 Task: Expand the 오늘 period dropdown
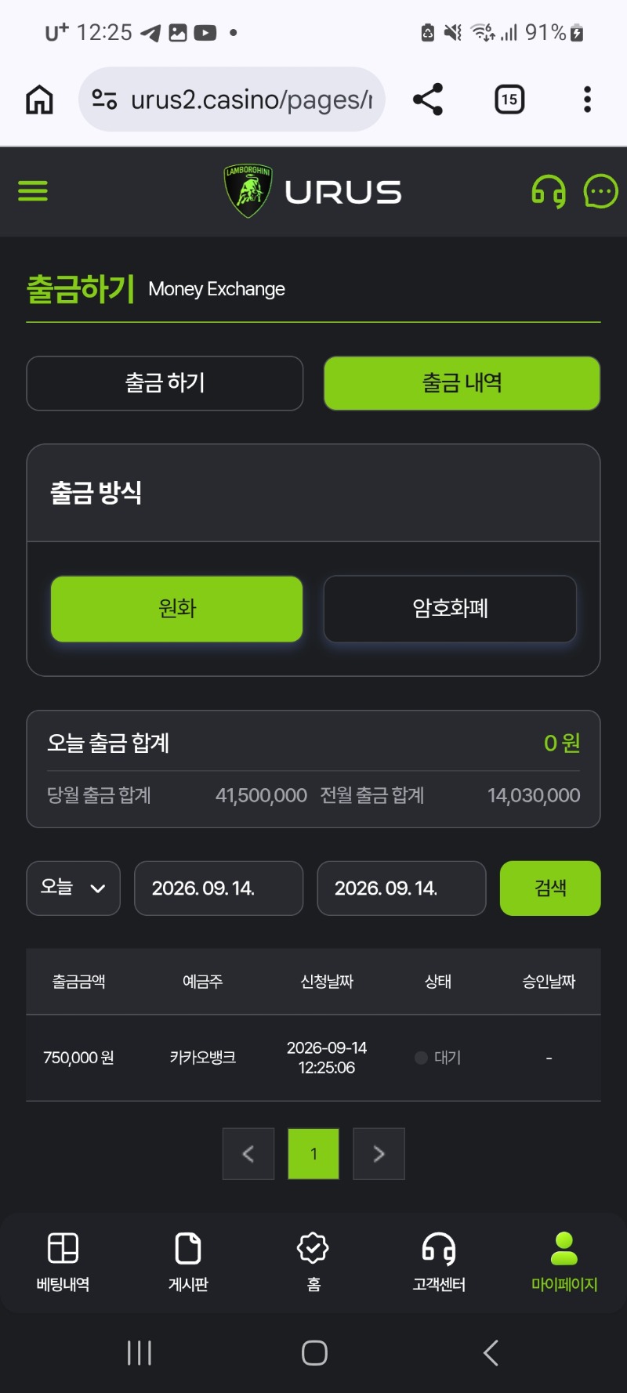[73, 888]
